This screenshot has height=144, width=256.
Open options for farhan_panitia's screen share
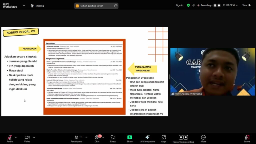pyautogui.click(x=116, y=6)
